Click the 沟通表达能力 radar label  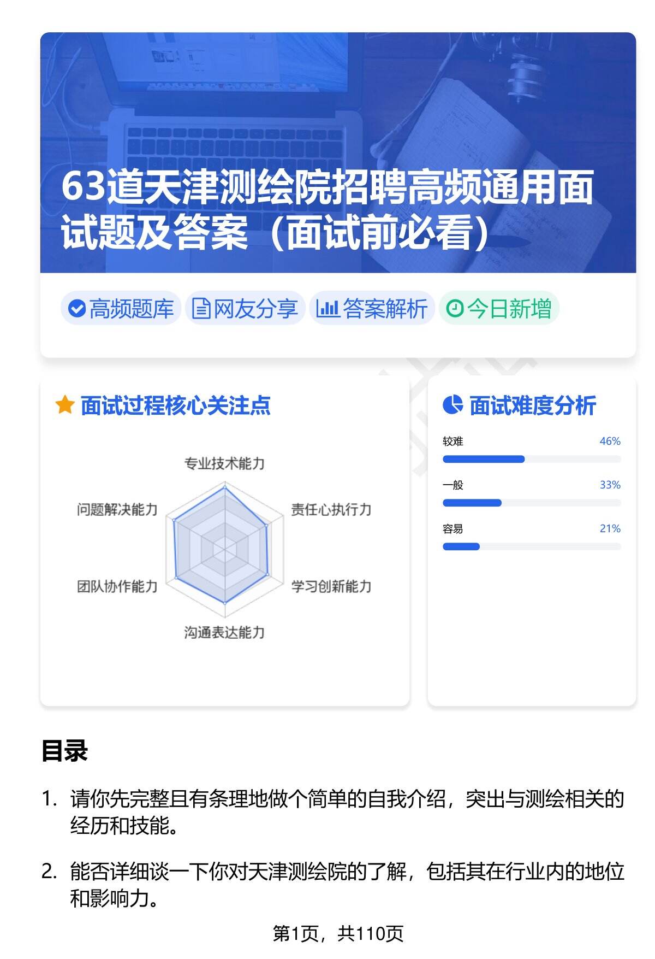[224, 633]
